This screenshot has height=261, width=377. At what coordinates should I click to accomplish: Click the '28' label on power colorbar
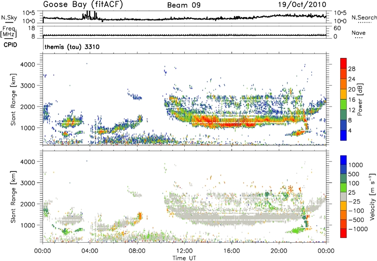pyautogui.click(x=352, y=69)
